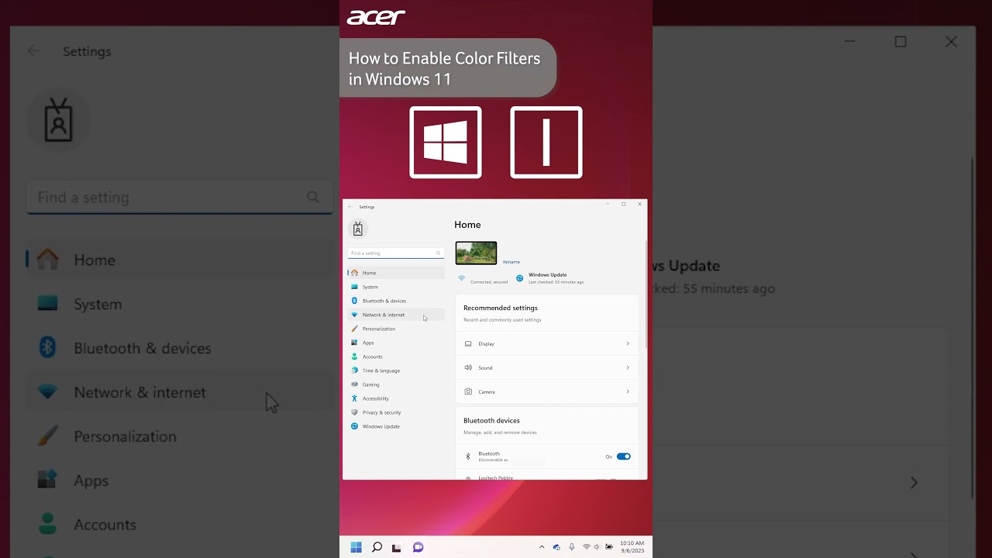Click the Bluetooth devices heading in sharp Settings window
Screen dimensions: 992x558
coord(491,420)
